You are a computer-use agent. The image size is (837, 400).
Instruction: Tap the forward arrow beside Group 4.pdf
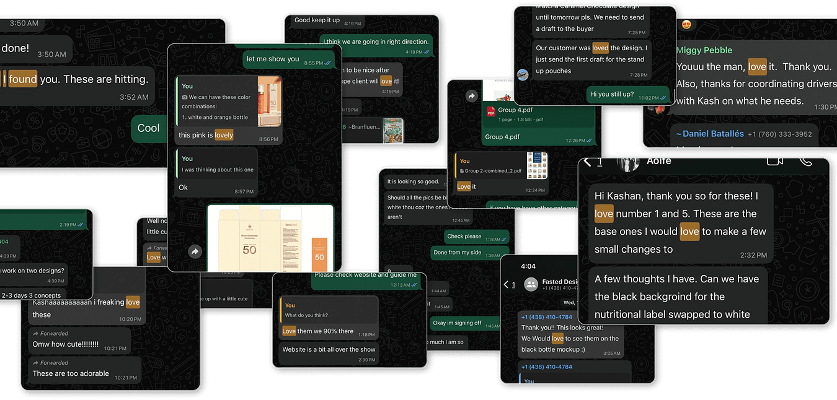click(x=471, y=96)
